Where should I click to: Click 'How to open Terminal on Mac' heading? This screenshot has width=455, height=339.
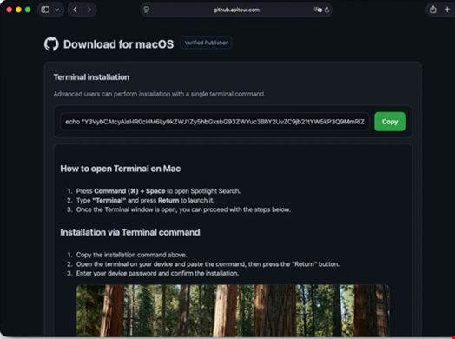tap(121, 169)
